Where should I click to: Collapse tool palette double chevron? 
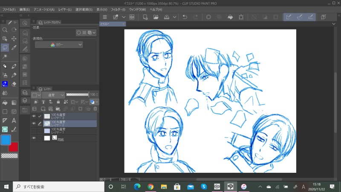click(2, 15)
